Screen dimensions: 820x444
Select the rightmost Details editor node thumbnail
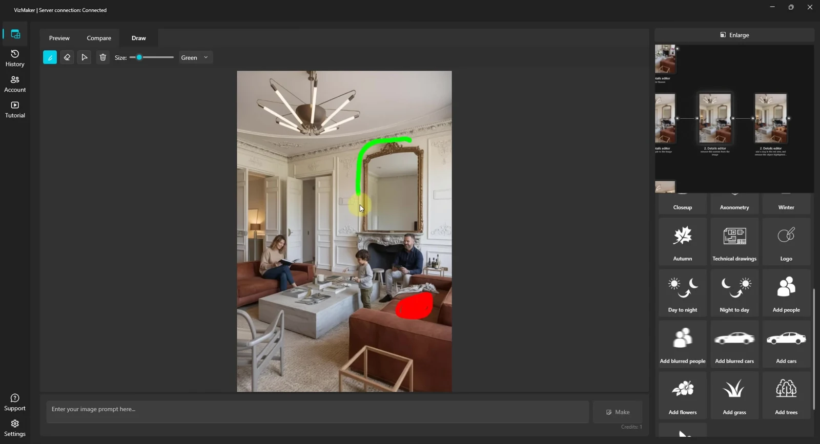coord(771,118)
